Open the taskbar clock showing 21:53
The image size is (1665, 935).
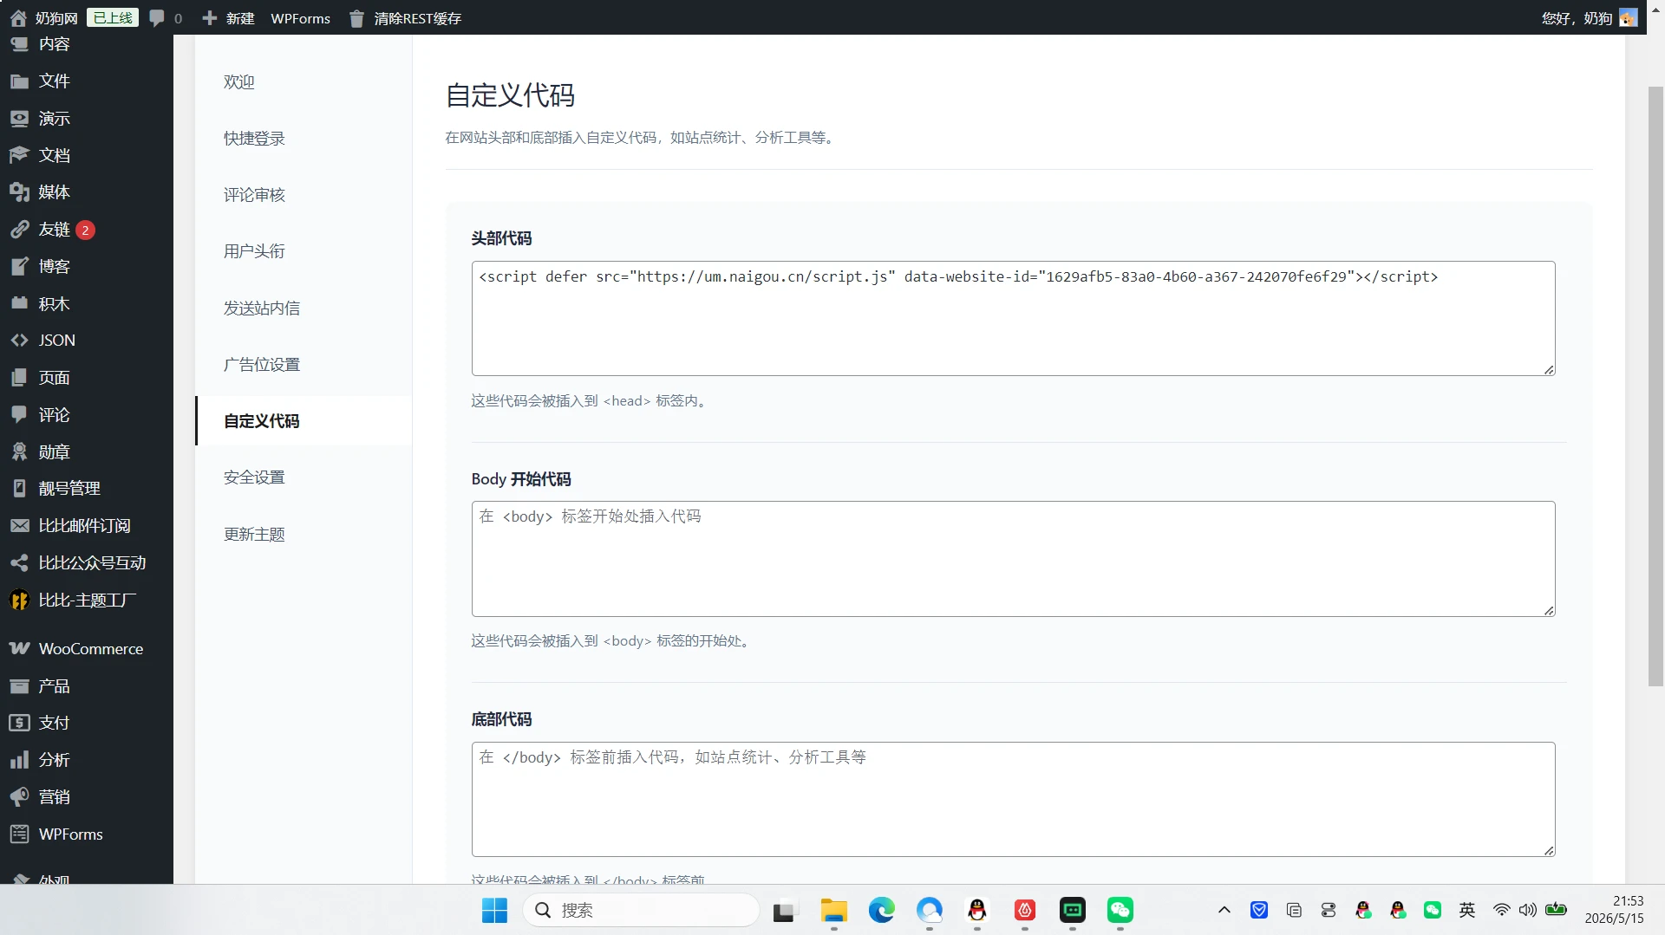pos(1614,910)
